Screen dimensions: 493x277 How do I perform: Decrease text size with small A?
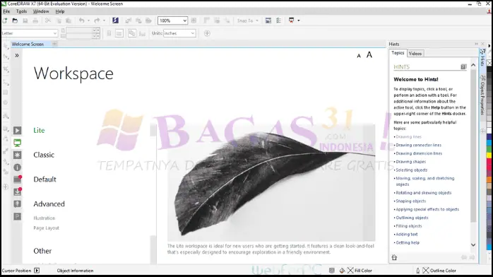click(359, 56)
